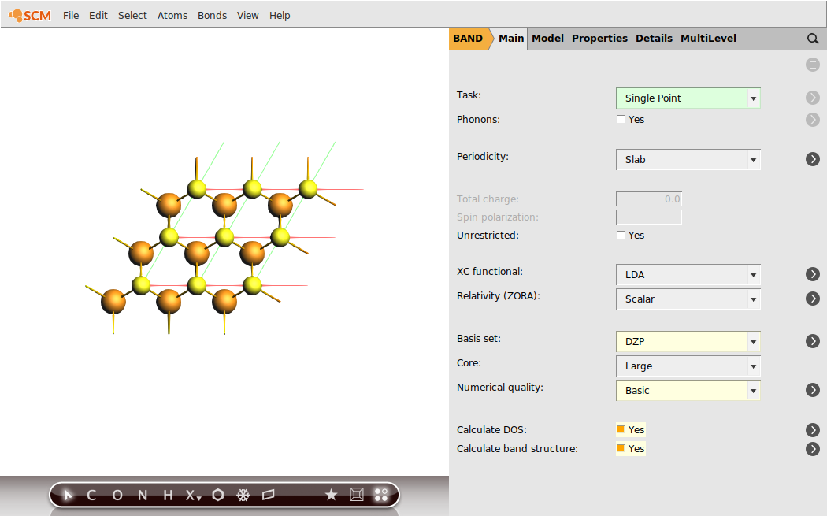Select the Oxygen atom tool
Image resolution: width=827 pixels, height=516 pixels.
(x=116, y=495)
